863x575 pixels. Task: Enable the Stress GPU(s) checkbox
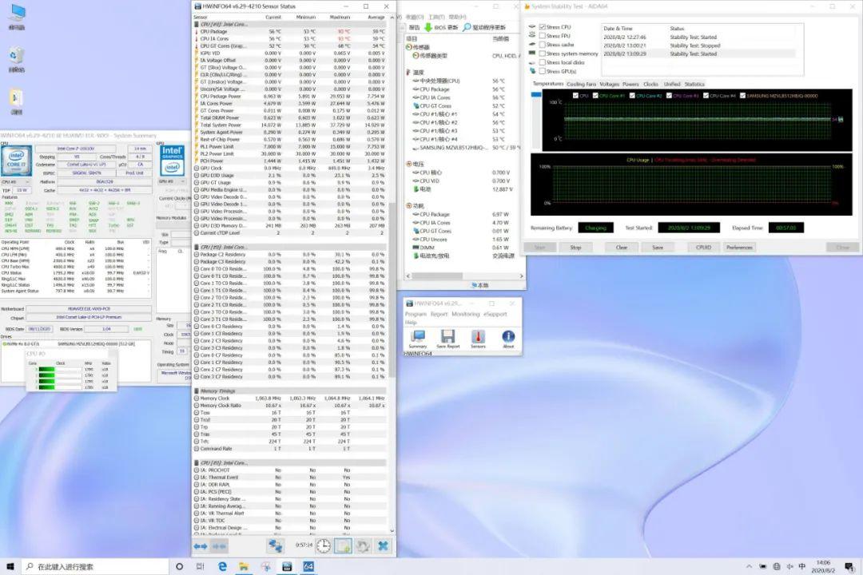point(543,71)
